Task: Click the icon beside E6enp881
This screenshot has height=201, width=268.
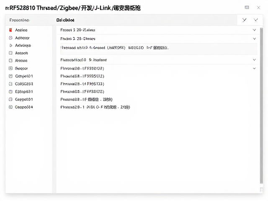Action: click(x=10, y=92)
